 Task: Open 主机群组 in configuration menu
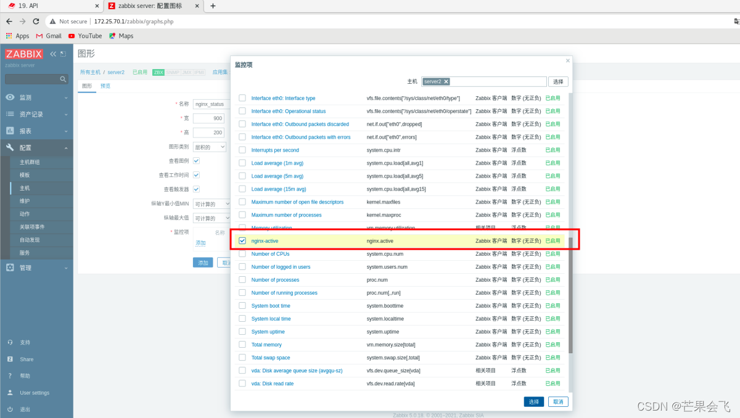pos(30,162)
